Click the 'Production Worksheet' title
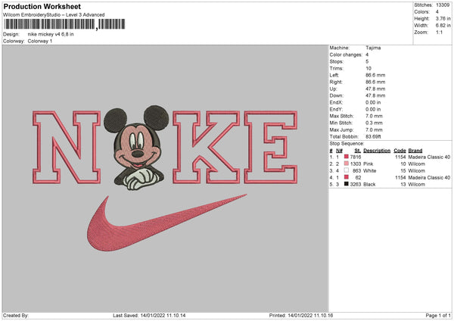 coord(42,6)
